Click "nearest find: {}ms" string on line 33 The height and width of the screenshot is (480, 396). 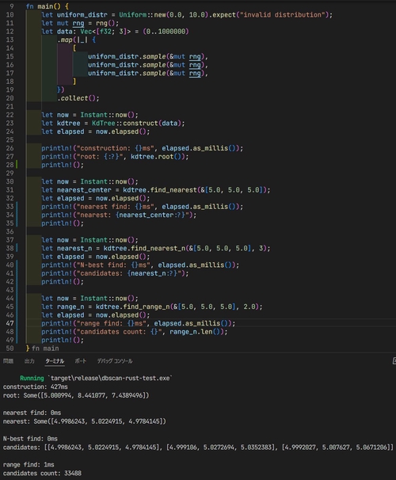[x=116, y=207]
